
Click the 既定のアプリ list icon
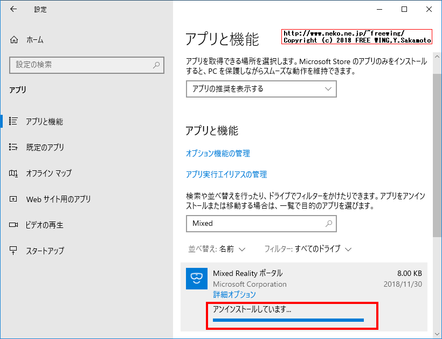pyautogui.click(x=12, y=147)
